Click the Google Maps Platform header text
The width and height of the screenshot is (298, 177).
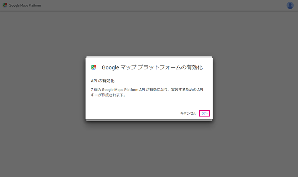(x=25, y=6)
